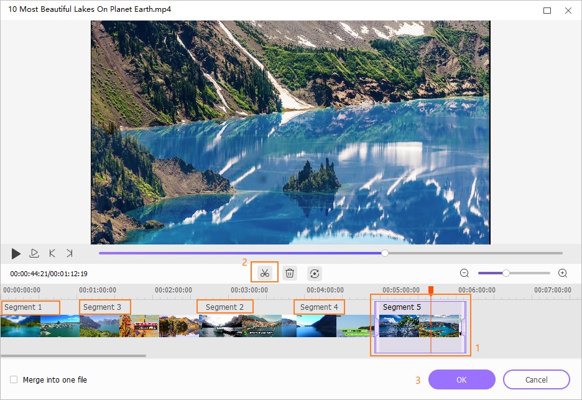Click the reset circular arrow icon
The image size is (582, 400).
[315, 273]
